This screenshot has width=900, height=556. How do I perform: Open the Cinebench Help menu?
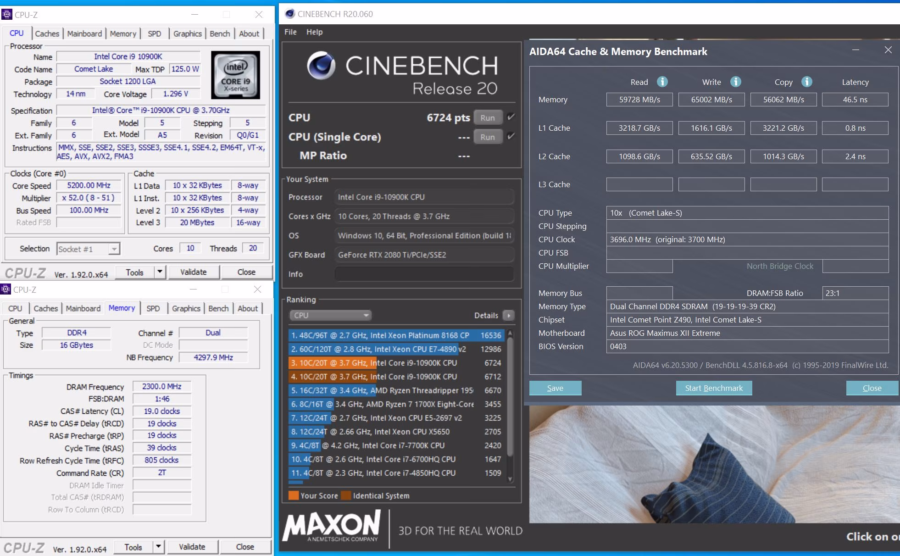click(x=314, y=32)
